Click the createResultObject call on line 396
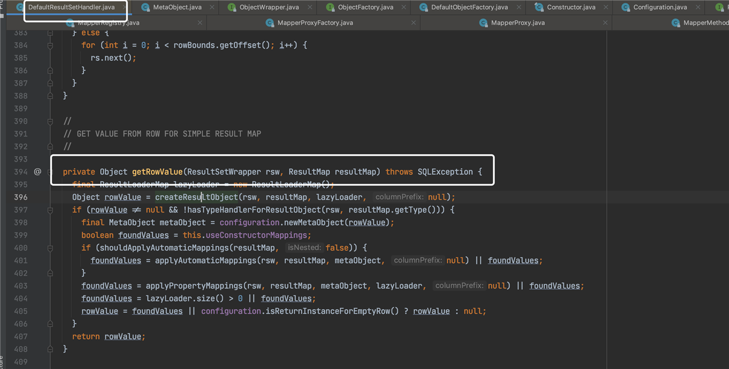 tap(196, 197)
